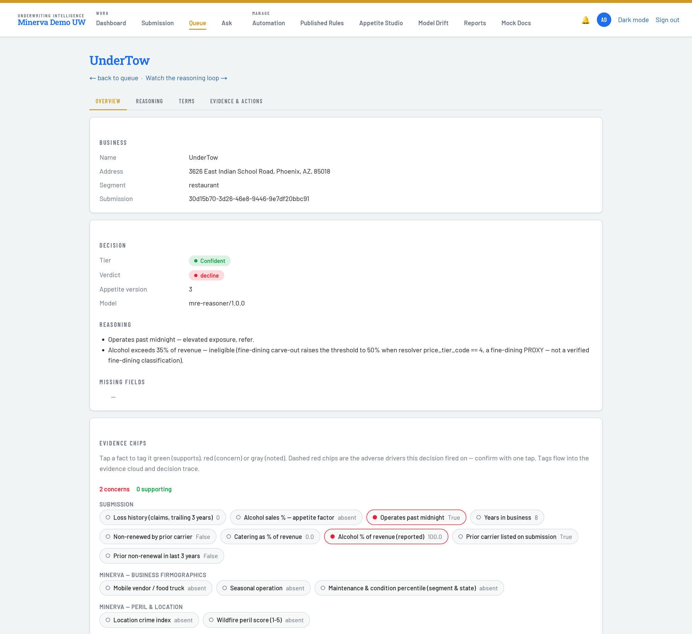The image size is (692, 634).
Task: Open Published Rules page
Action: pos(322,23)
